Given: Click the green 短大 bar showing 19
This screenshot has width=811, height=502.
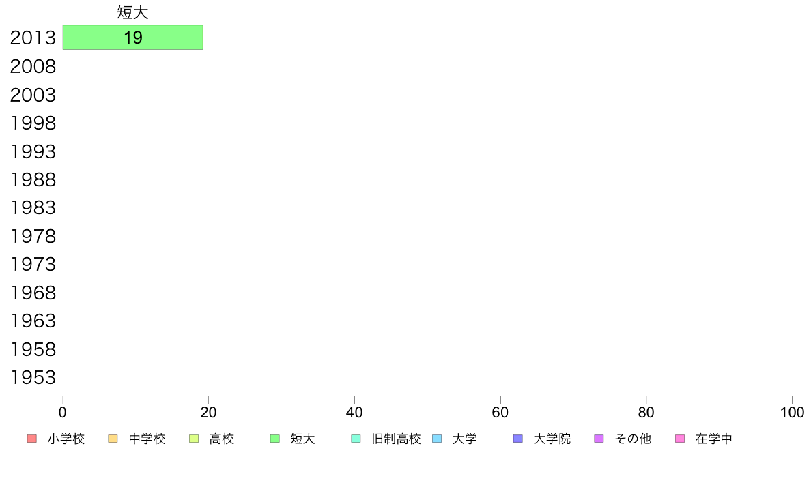Looking at the screenshot, I should point(133,38).
